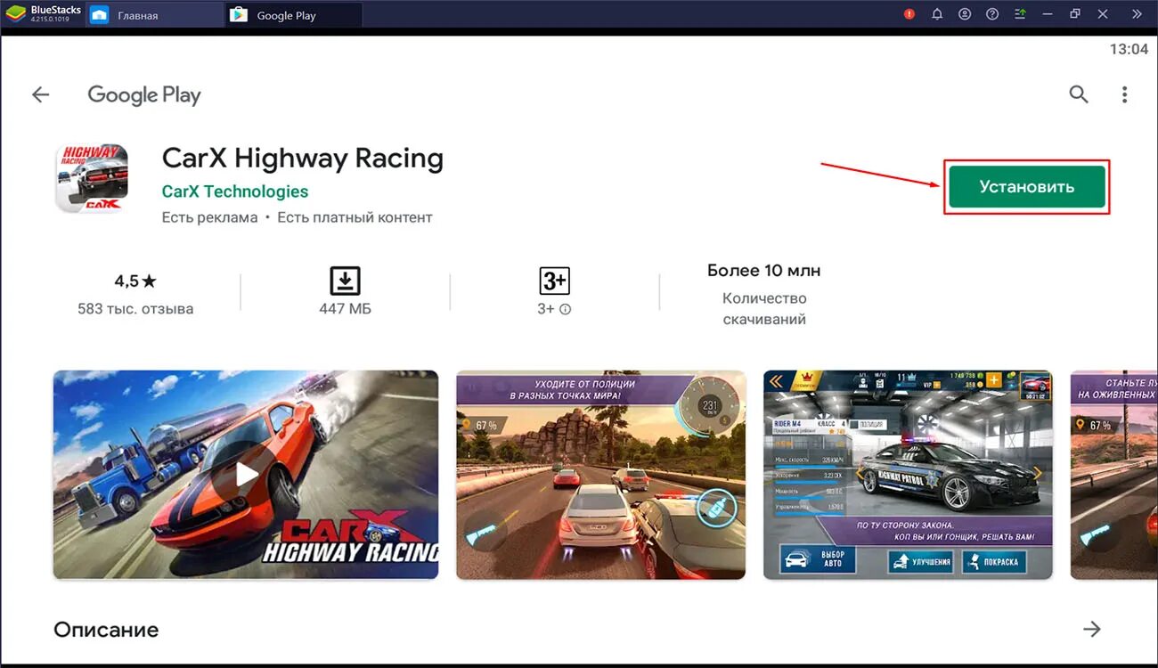Image resolution: width=1158 pixels, height=668 pixels.
Task: Open the BlueStacks account profile icon
Action: (965, 14)
